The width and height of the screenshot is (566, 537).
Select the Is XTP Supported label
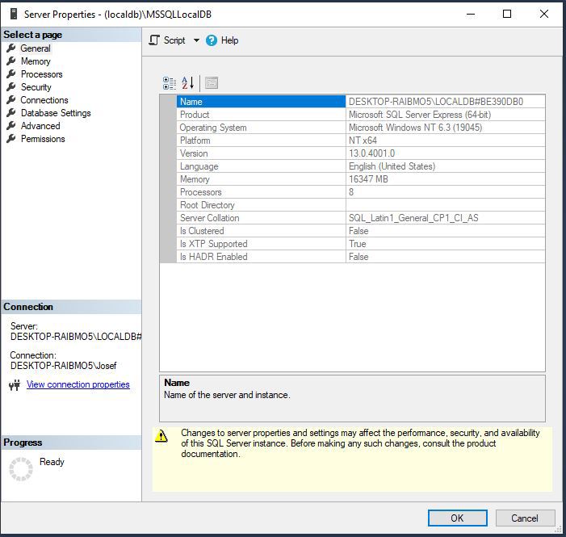pos(214,244)
